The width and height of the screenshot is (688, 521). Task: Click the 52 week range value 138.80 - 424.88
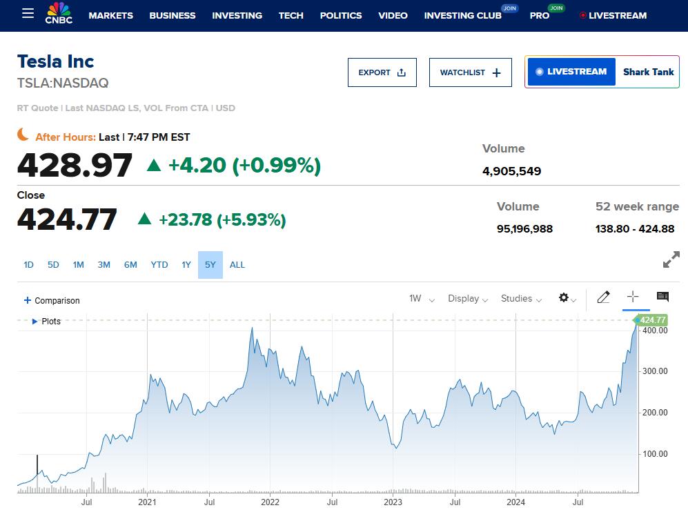point(634,228)
